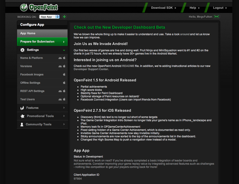This screenshot has height=184, width=239.
Task: Click 'Join Us as We Invade Android!' heading
Action: coord(101,44)
